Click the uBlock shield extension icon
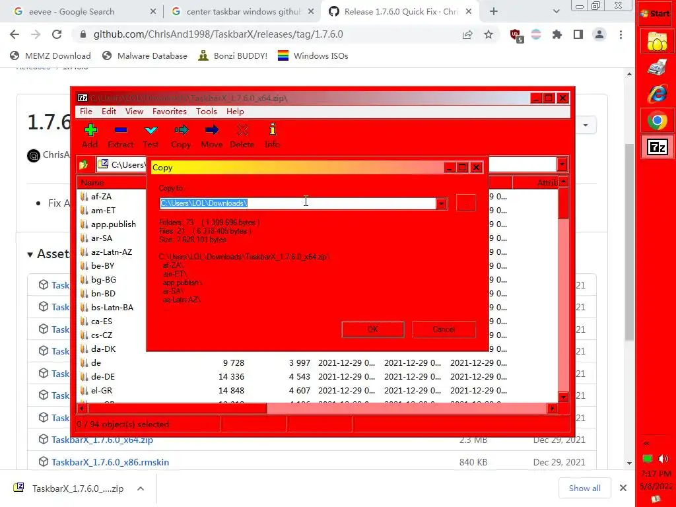This screenshot has width=676, height=507. tap(516, 36)
